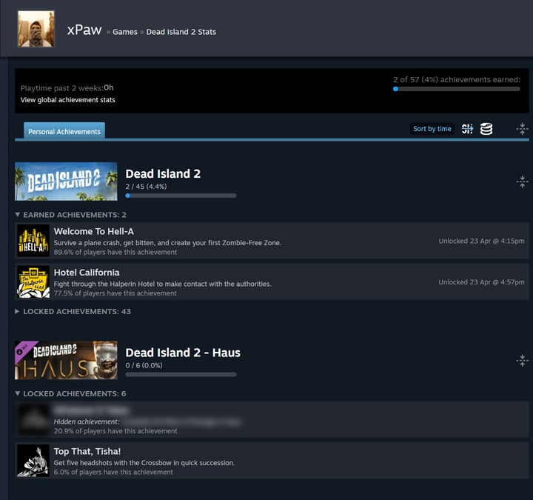Click the Crossbow headshots description
This screenshot has width=533, height=500.
(x=144, y=463)
